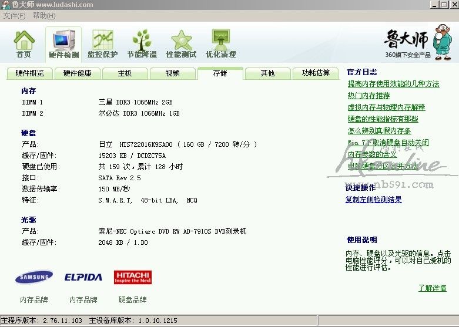This screenshot has width=459, height=327.
Task: Open the 性能测试 performance test icon
Action: 181,44
